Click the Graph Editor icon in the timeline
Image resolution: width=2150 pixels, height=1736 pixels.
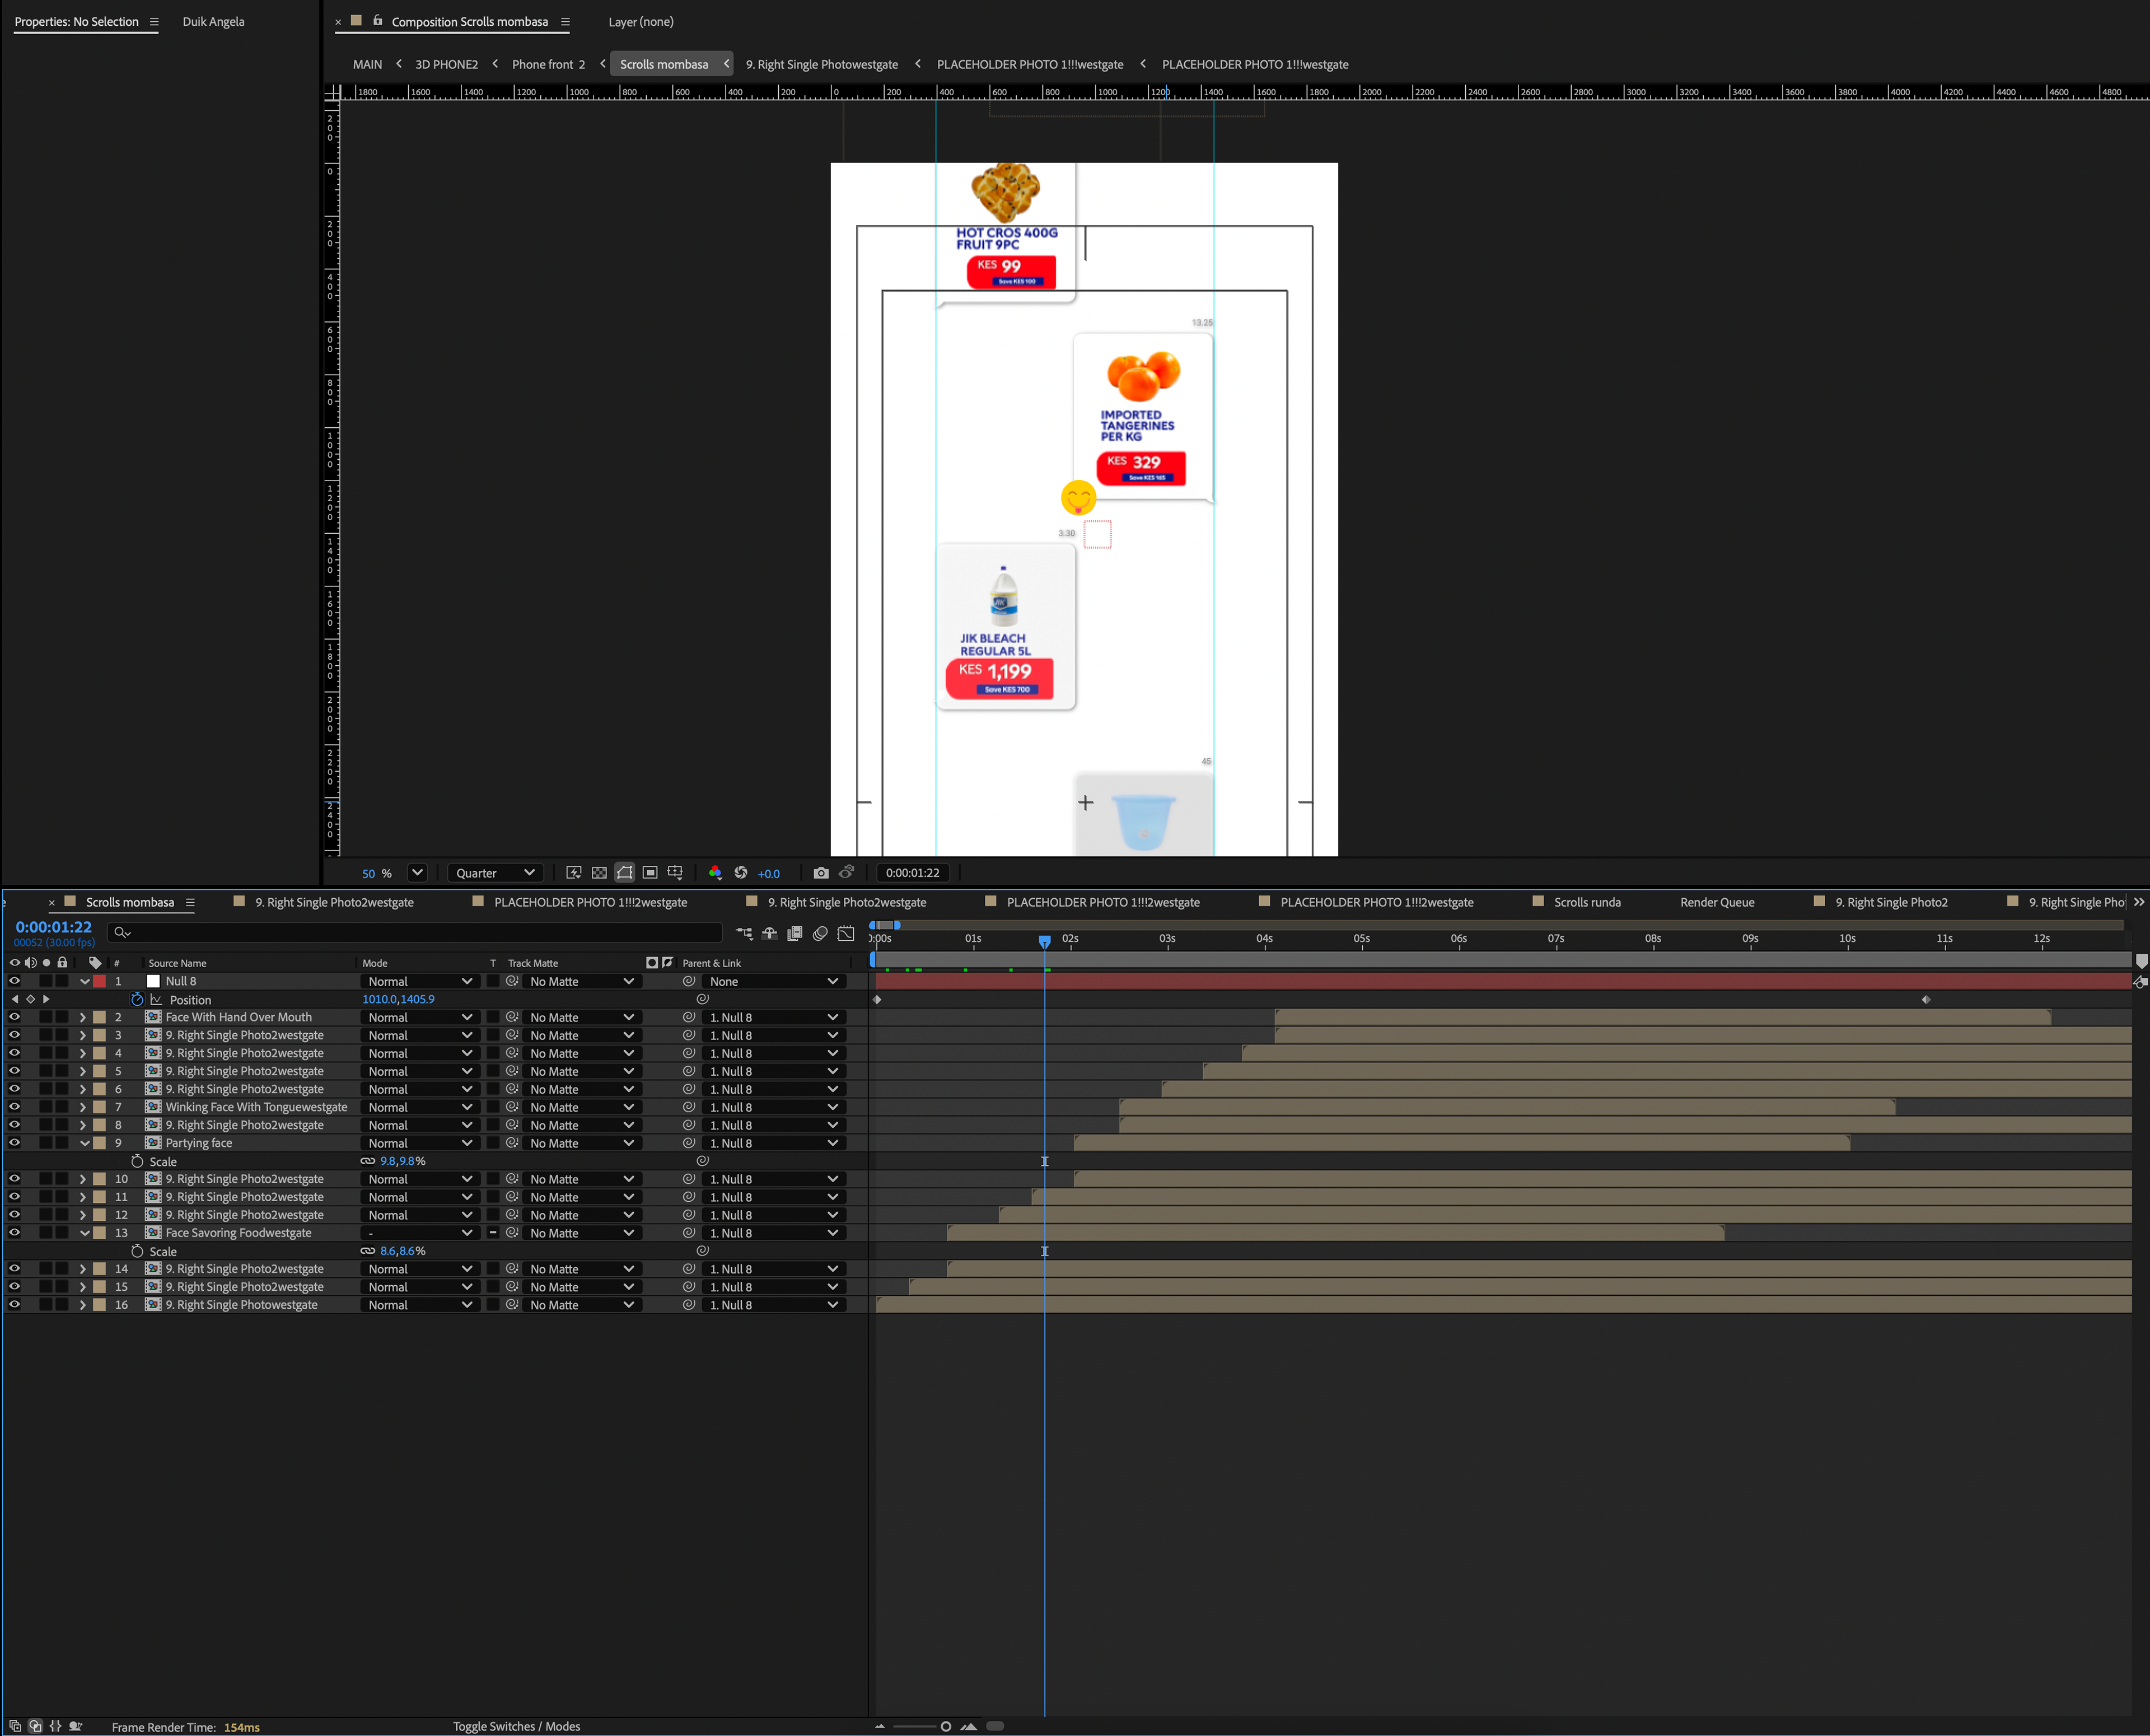(x=845, y=933)
